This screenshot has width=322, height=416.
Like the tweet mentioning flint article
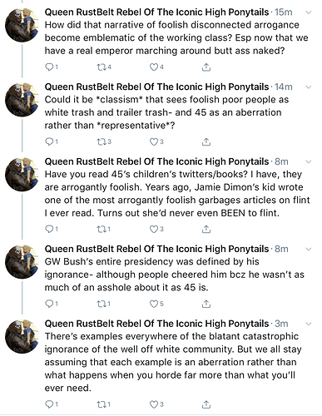(156, 229)
